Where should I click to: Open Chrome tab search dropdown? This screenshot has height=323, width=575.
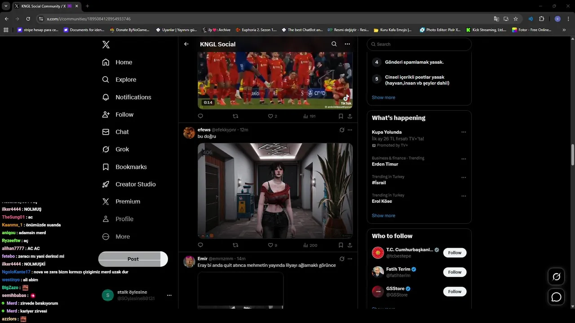(x=6, y=6)
